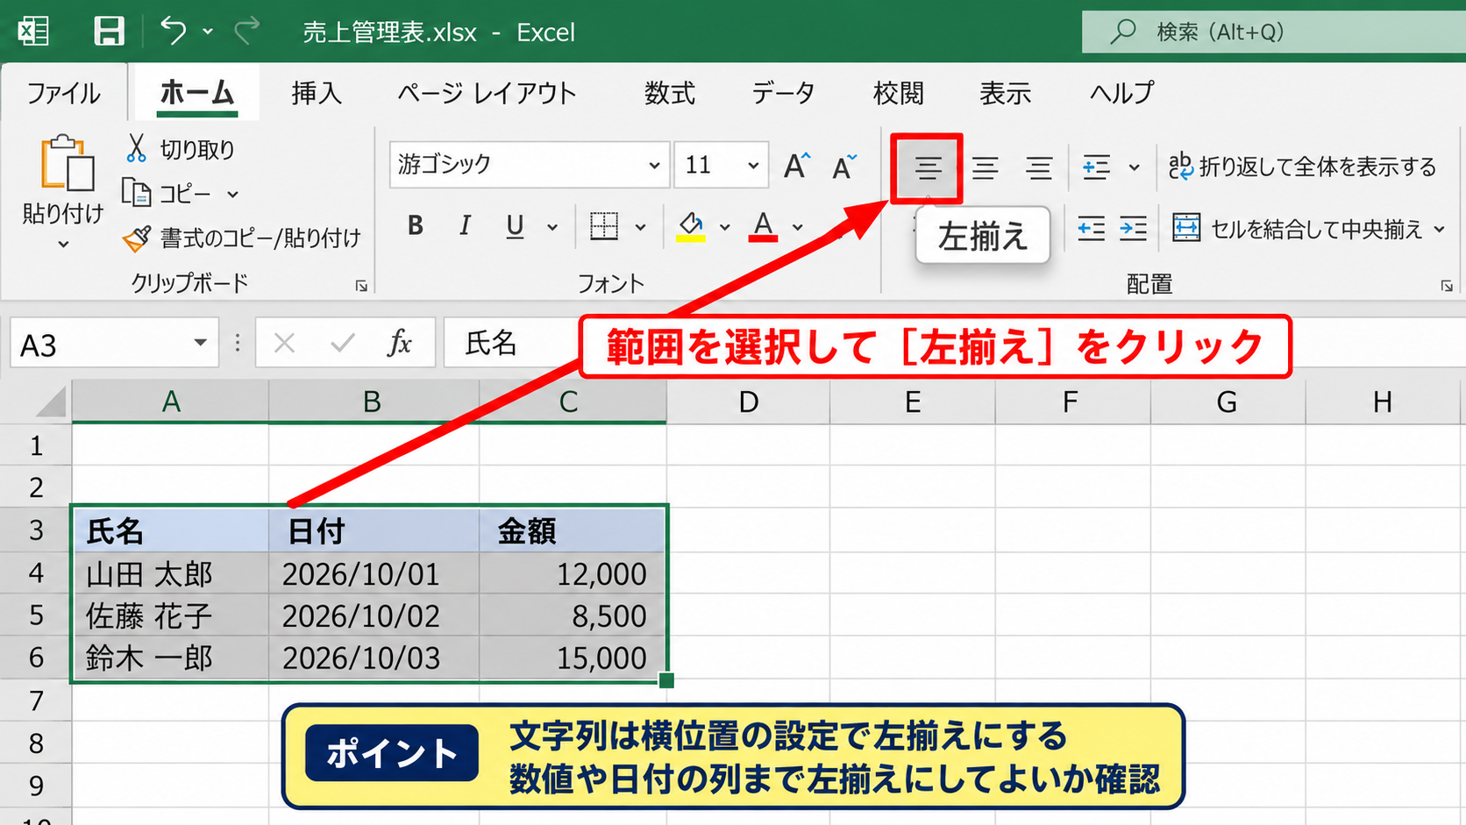Screen dimensions: 1466x825
Task: Click the cut scissors icon
Action: pos(136,148)
